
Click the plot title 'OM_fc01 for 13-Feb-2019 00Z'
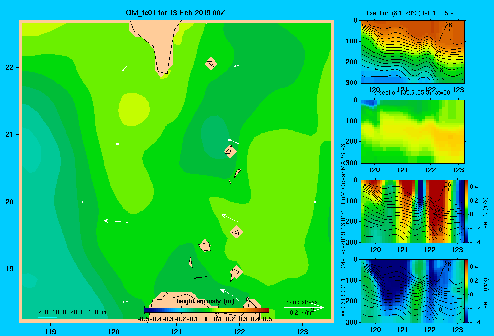(175, 13)
